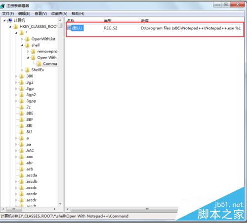Screen dimensions: 247x223
Task: Open the 编辑(E) menu
Action: click(x=24, y=13)
